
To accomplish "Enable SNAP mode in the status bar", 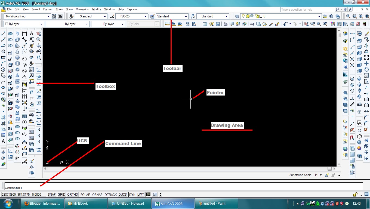I will point(51,194).
